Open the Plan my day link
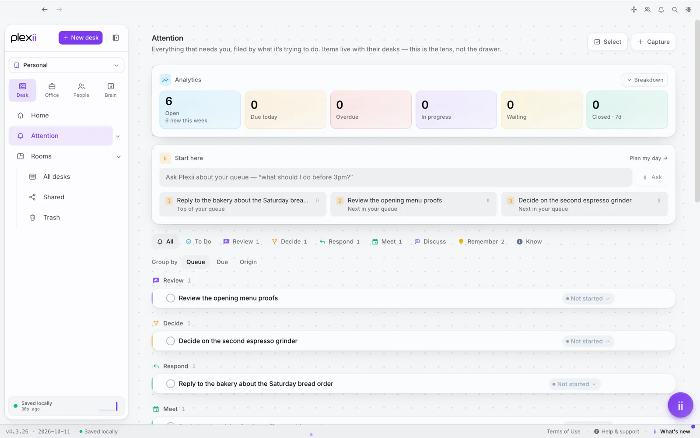The height and width of the screenshot is (438, 700). pos(648,159)
